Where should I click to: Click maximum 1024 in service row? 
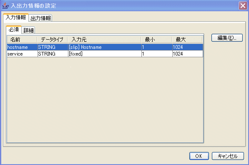(188, 54)
